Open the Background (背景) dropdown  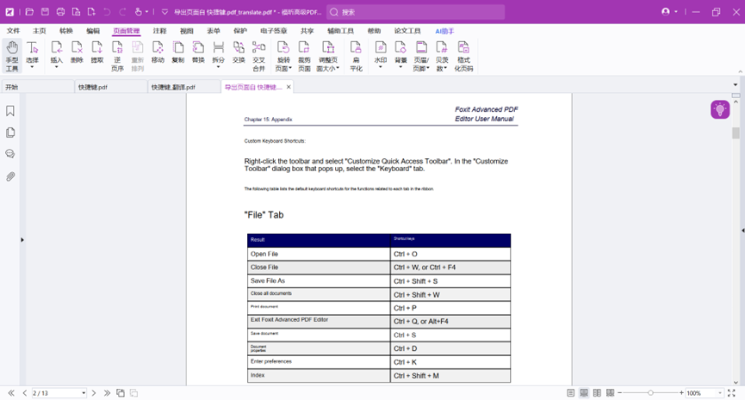[x=400, y=67]
